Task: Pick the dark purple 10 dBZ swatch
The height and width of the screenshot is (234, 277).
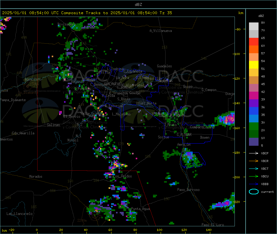Action: click(x=254, y=142)
